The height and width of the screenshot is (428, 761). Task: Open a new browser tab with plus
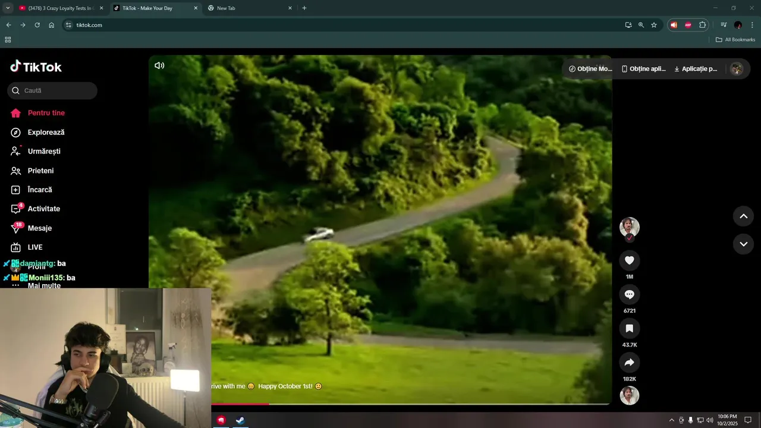pyautogui.click(x=304, y=8)
